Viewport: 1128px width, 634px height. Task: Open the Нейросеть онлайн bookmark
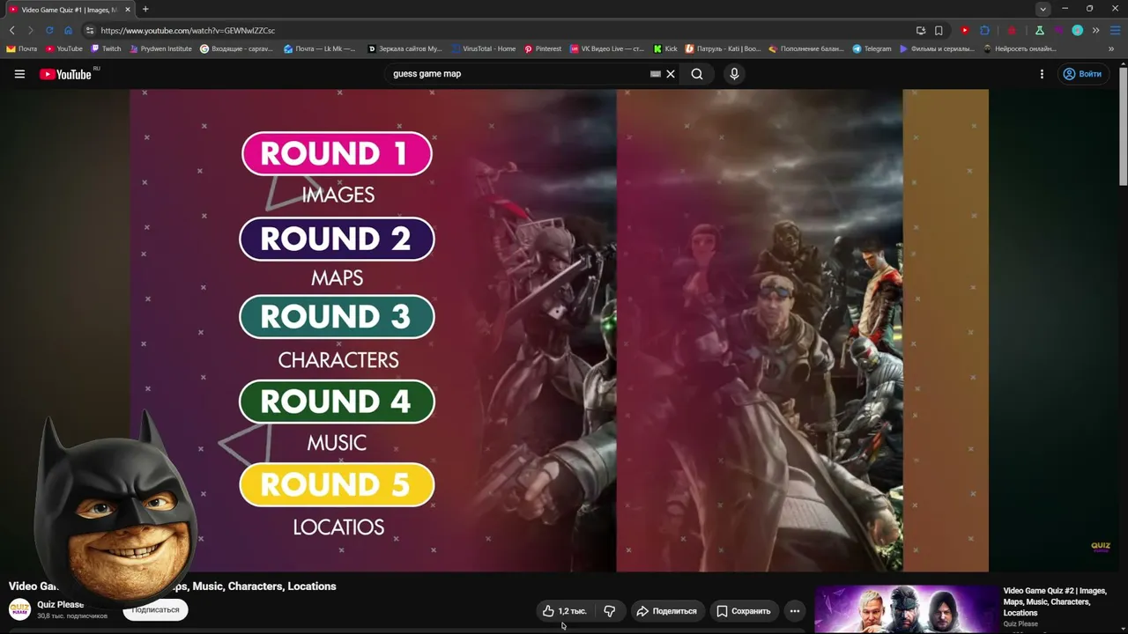(x=1020, y=48)
